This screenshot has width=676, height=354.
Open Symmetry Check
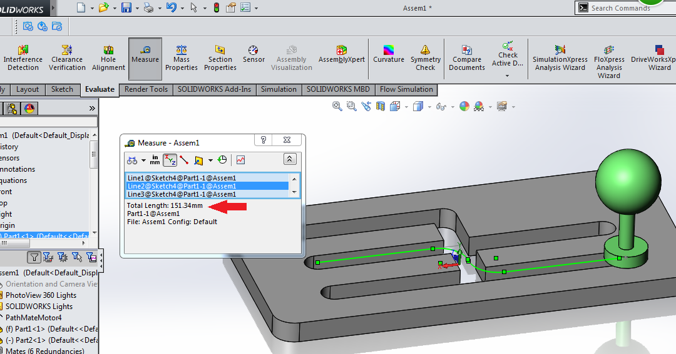click(x=426, y=58)
